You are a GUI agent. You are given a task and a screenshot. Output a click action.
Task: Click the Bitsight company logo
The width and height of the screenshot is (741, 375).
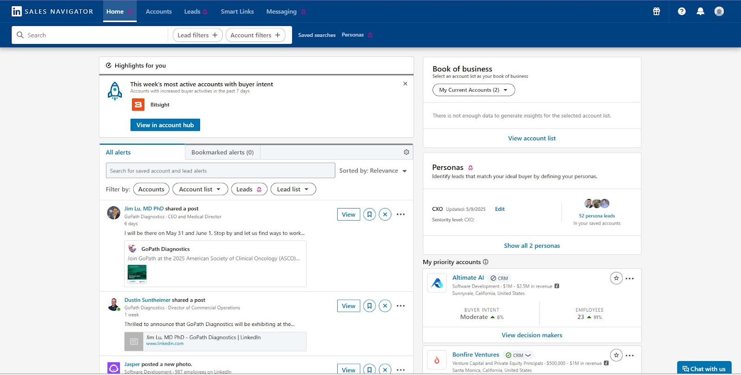(138, 105)
